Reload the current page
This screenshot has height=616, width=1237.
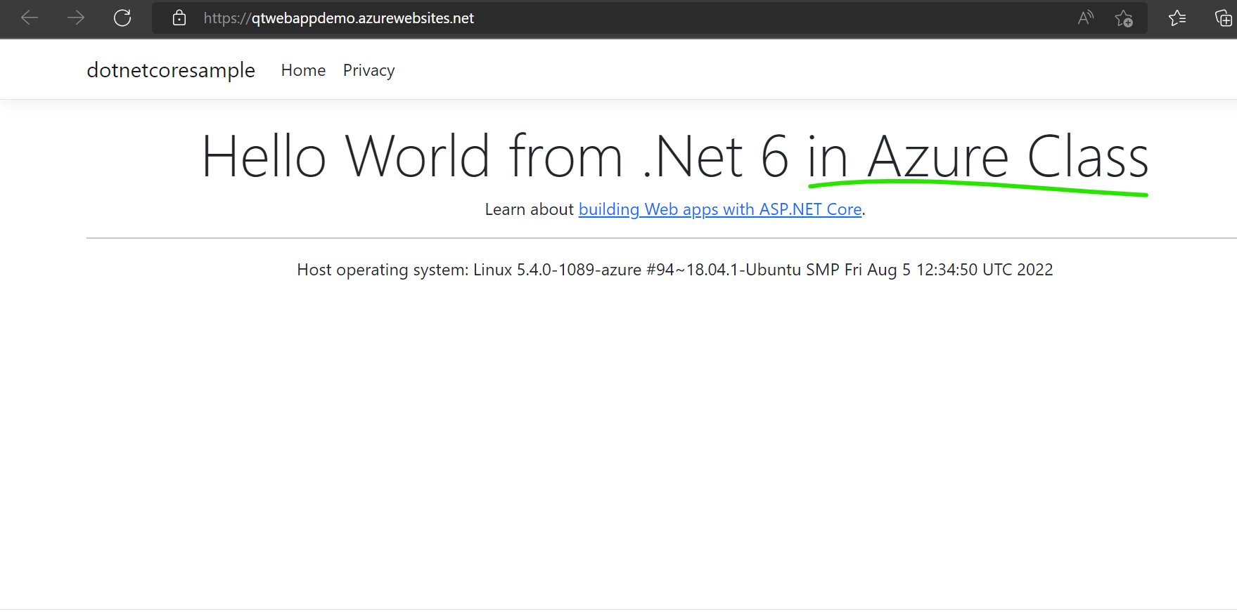tap(122, 18)
